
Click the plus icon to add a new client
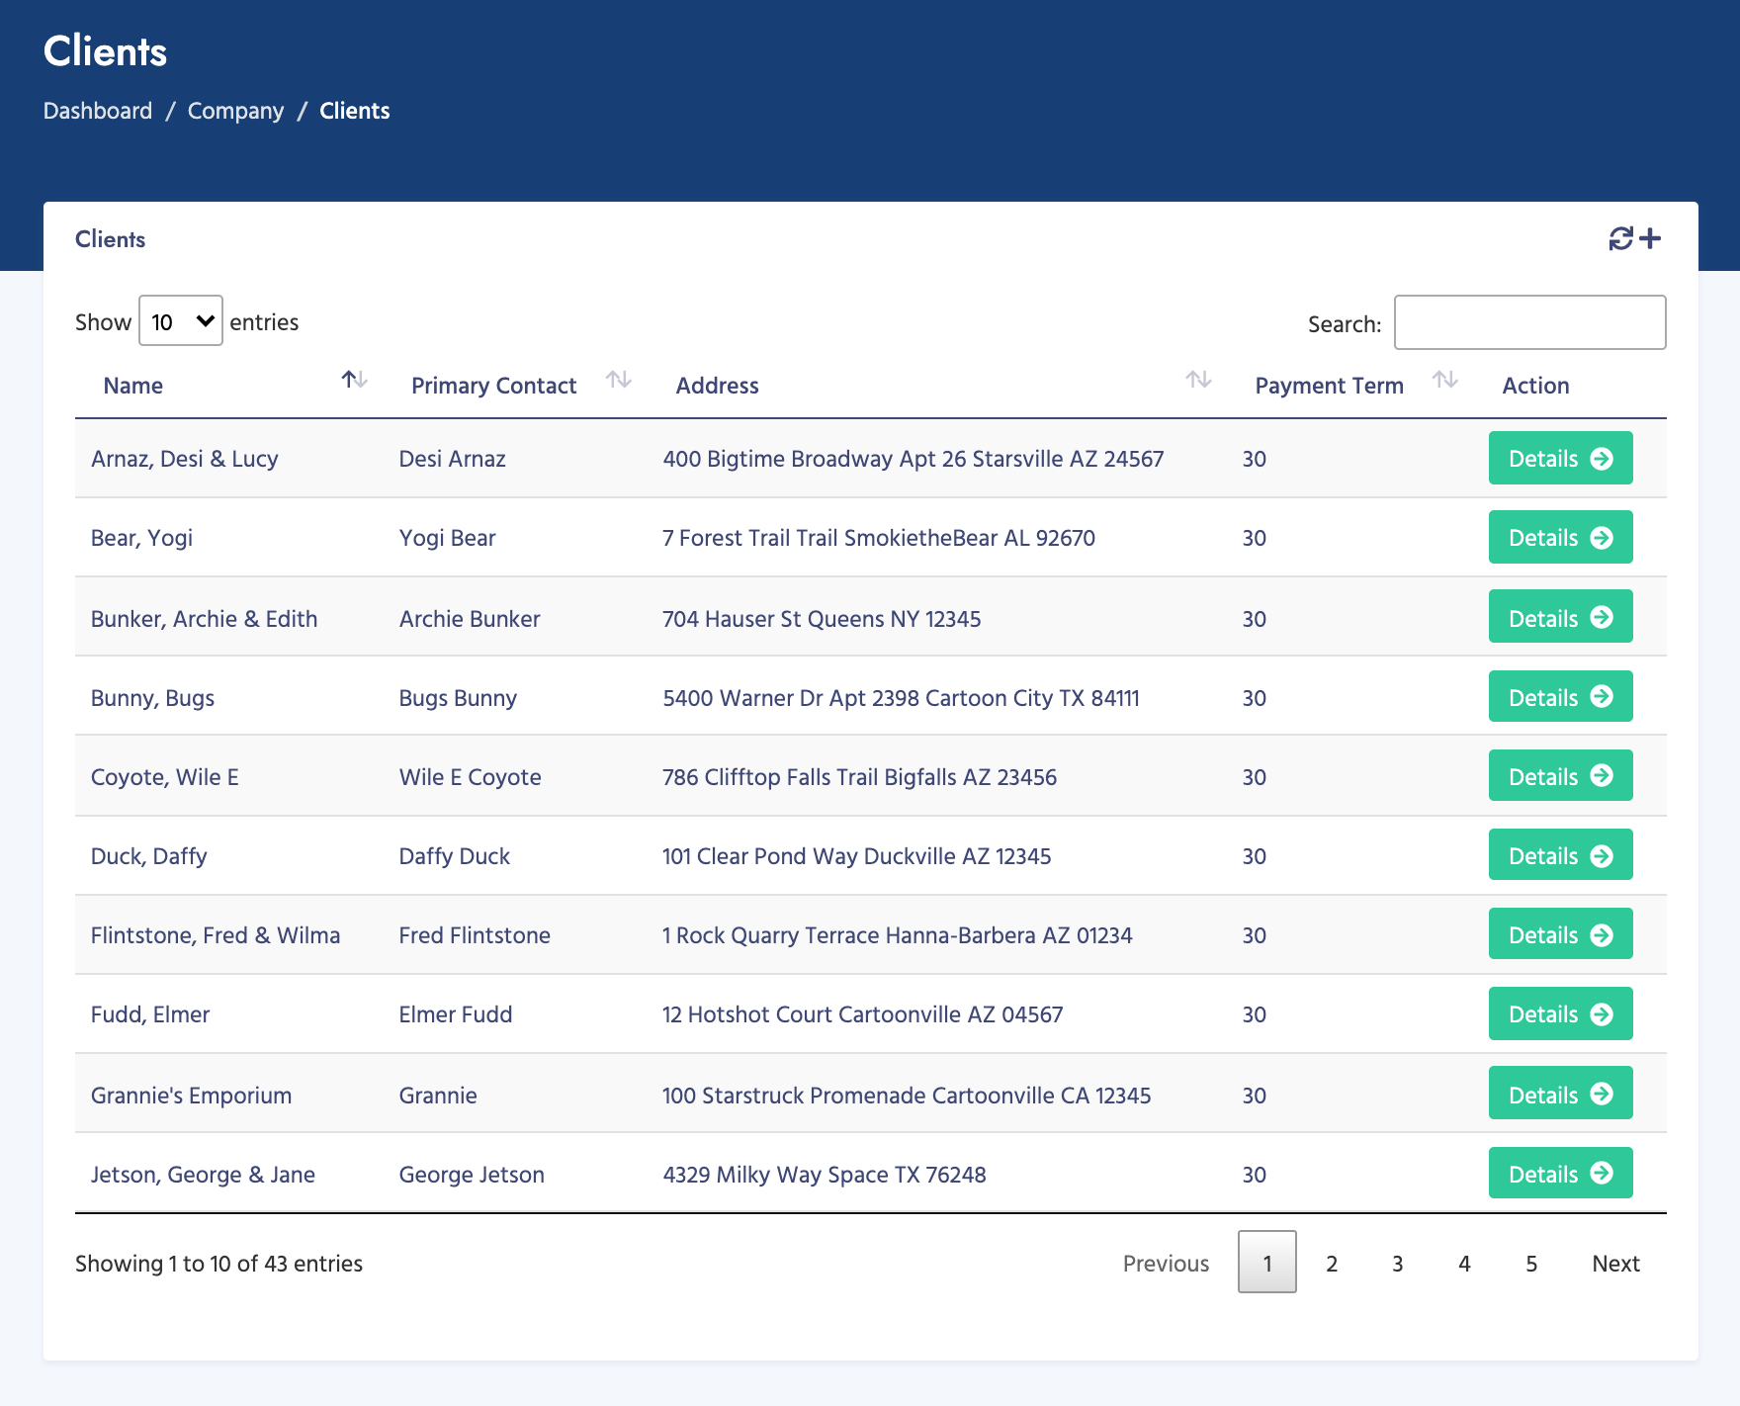pyautogui.click(x=1649, y=238)
